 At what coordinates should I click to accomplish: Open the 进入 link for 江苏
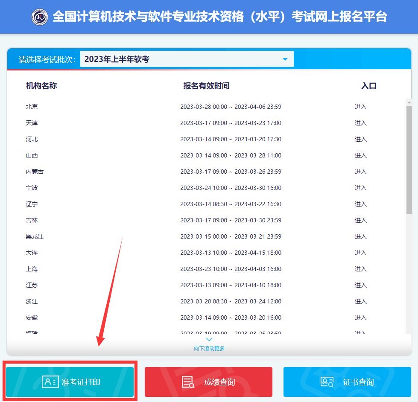point(361,285)
